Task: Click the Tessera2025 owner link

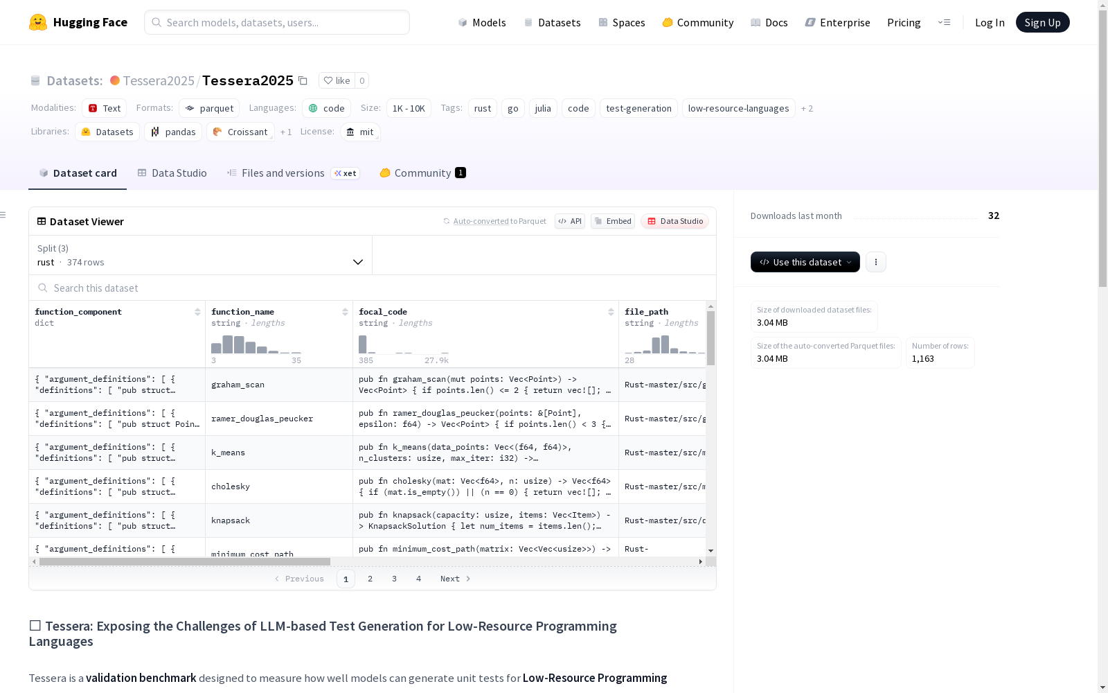Action: tap(159, 80)
